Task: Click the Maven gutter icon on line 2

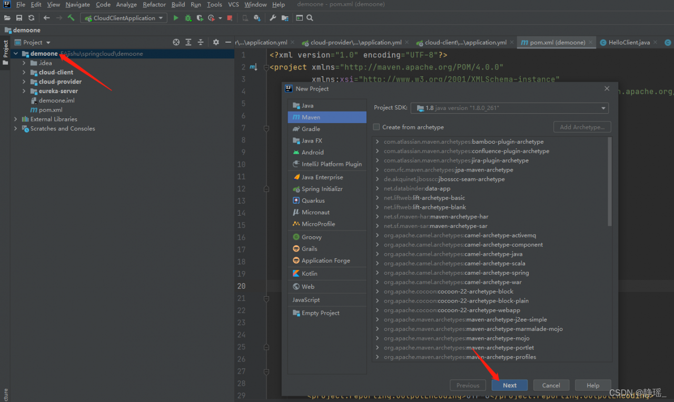Action: (253, 67)
